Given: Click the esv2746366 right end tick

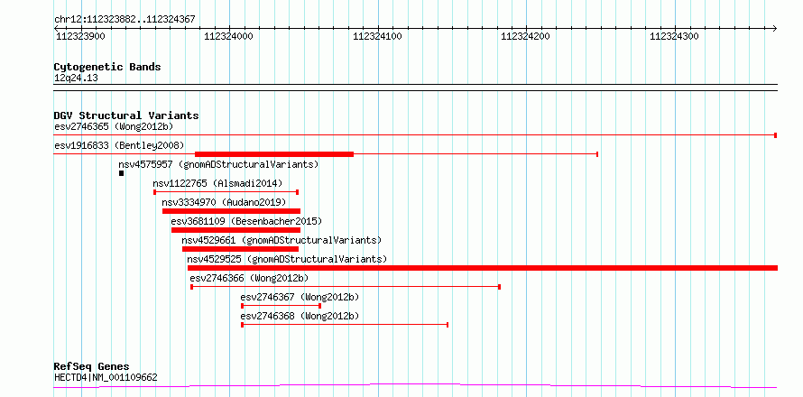Looking at the screenshot, I should click(499, 287).
